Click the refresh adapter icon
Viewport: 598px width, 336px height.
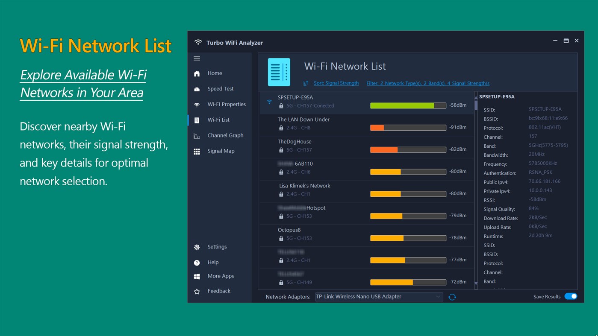pos(452,296)
